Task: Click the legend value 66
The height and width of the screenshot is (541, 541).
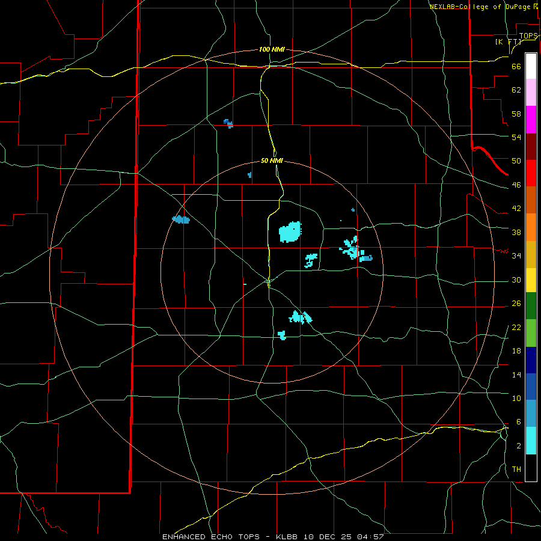Action: point(516,66)
